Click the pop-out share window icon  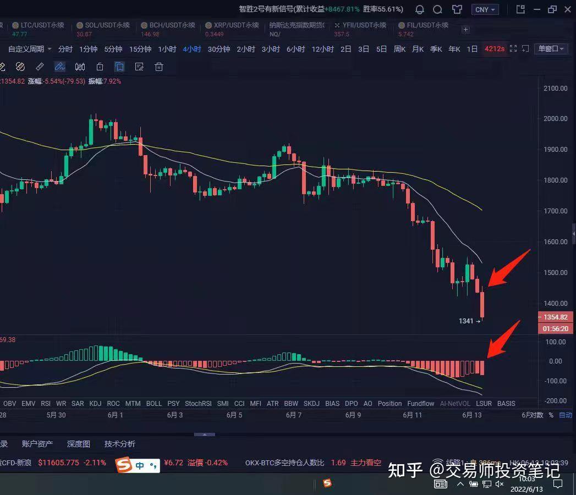[520, 9]
